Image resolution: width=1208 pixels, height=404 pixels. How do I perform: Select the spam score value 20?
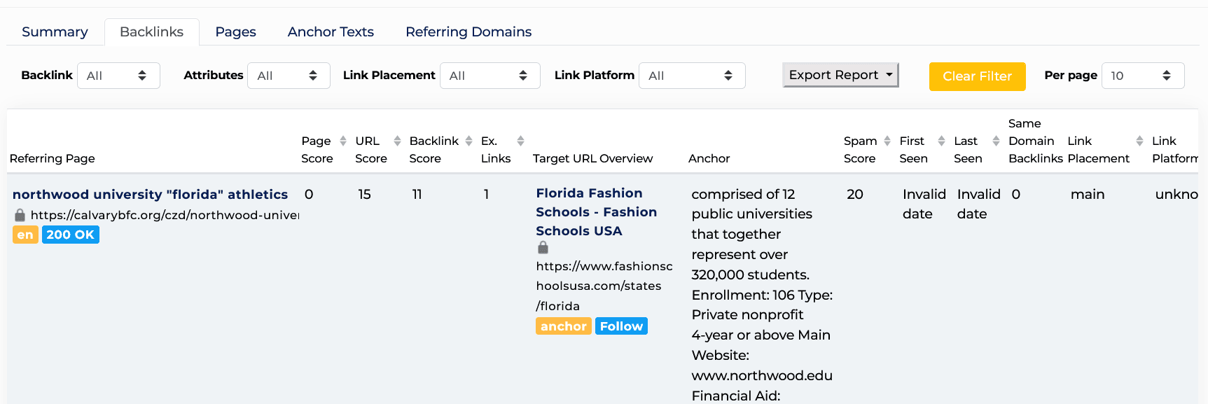854,195
